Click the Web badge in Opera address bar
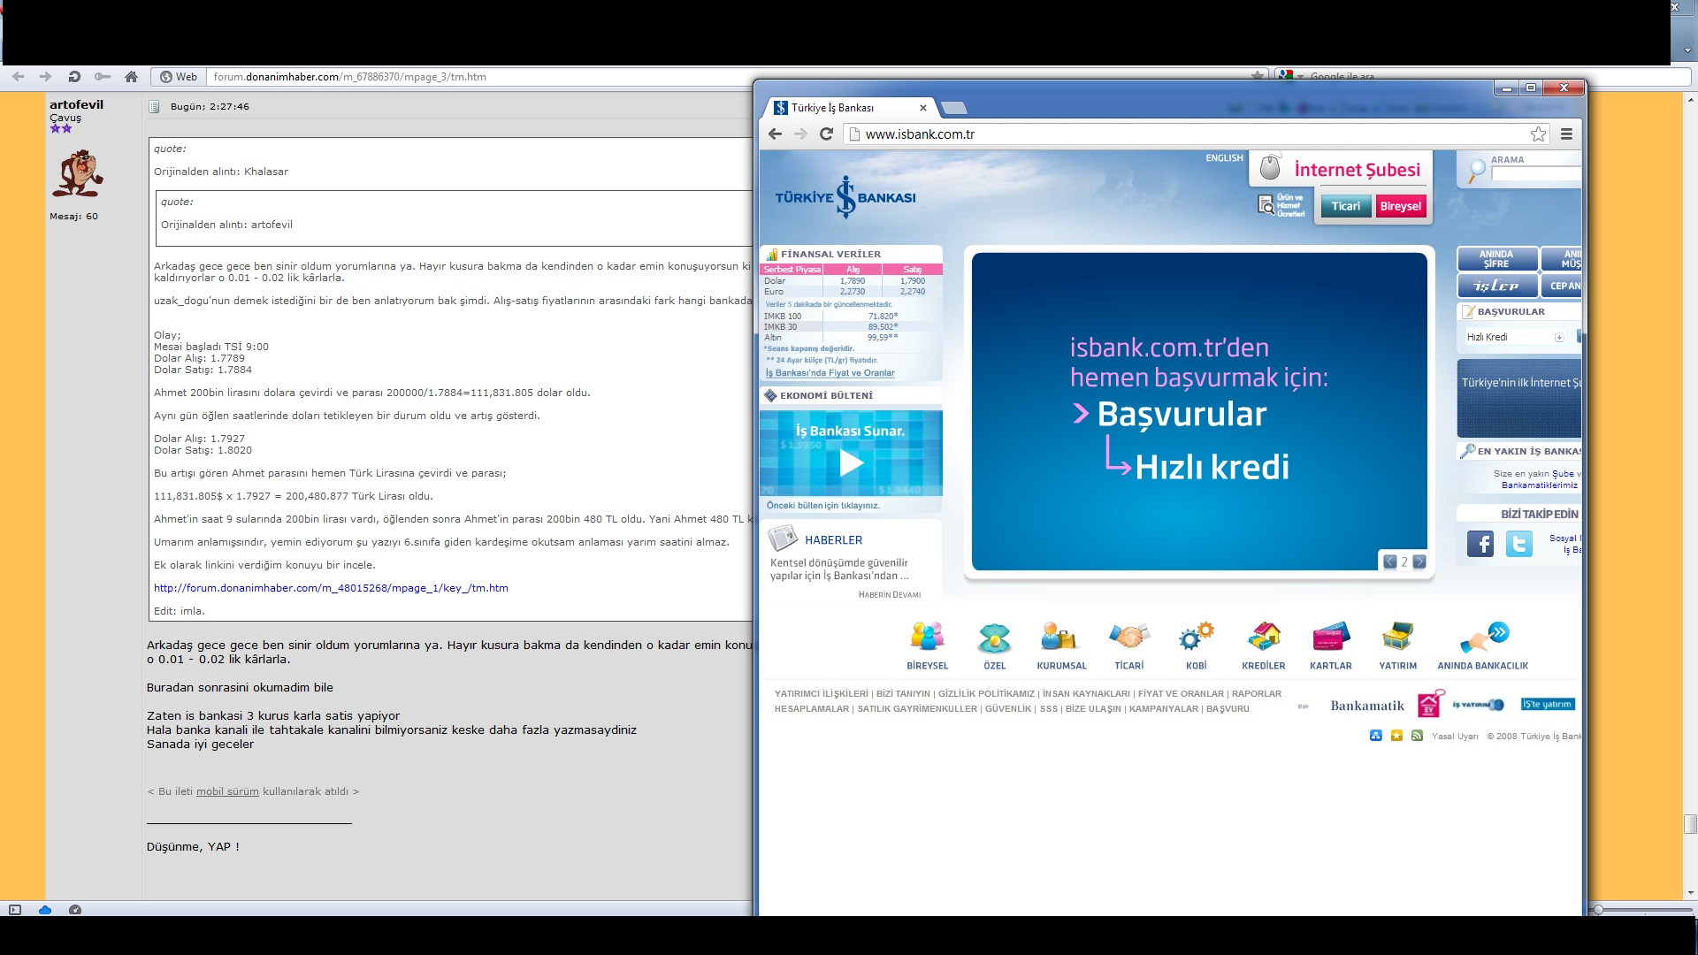Viewport: 1698px width, 955px height. point(178,77)
